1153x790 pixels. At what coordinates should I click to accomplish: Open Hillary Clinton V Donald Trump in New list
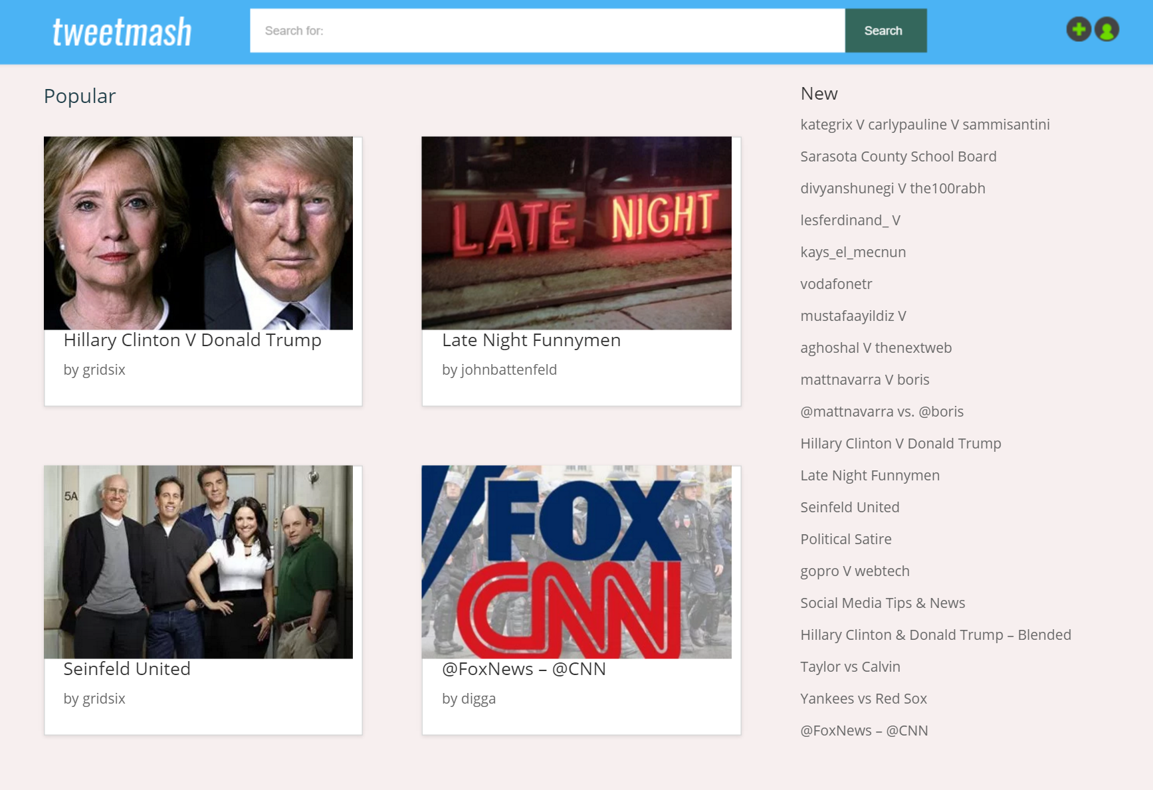[900, 444]
